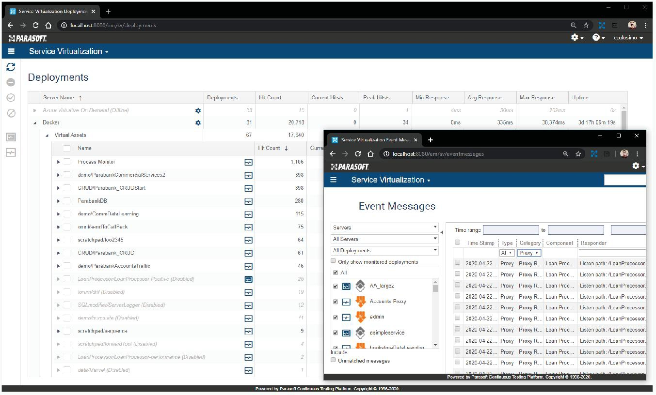Screen dimensions: 656x395
Task: Click monitor icon for ParabankDB row
Action: 248,201
